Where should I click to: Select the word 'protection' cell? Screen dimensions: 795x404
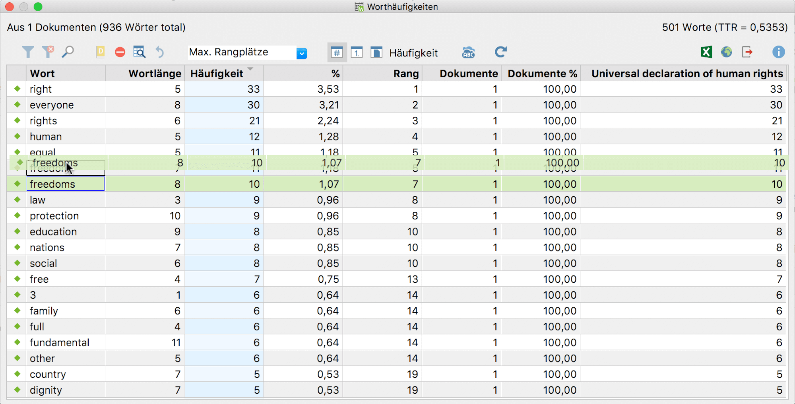pos(66,216)
